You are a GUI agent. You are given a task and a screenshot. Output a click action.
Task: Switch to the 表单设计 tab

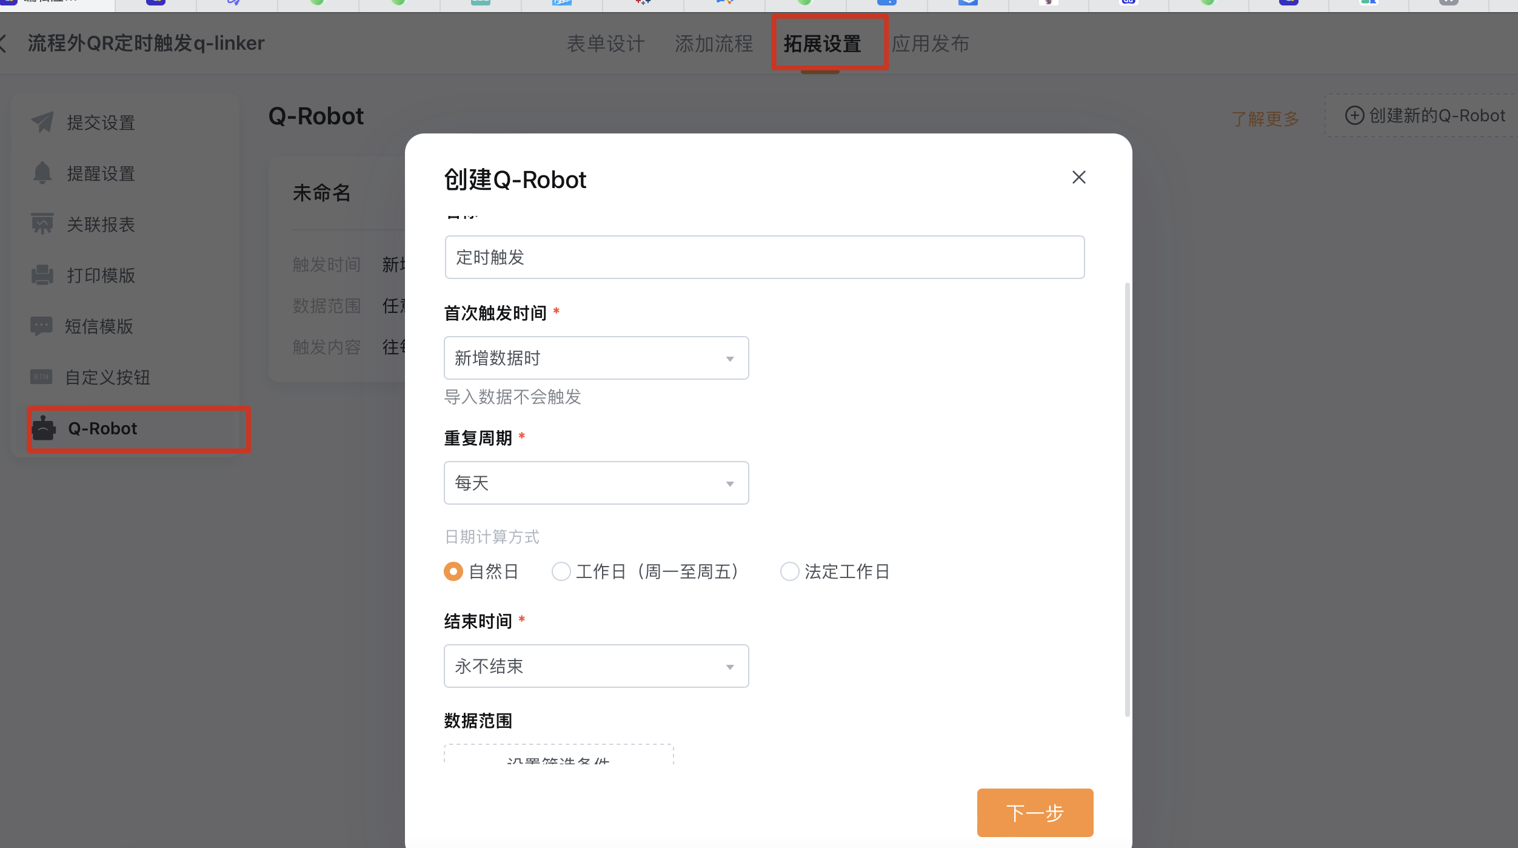pos(606,44)
